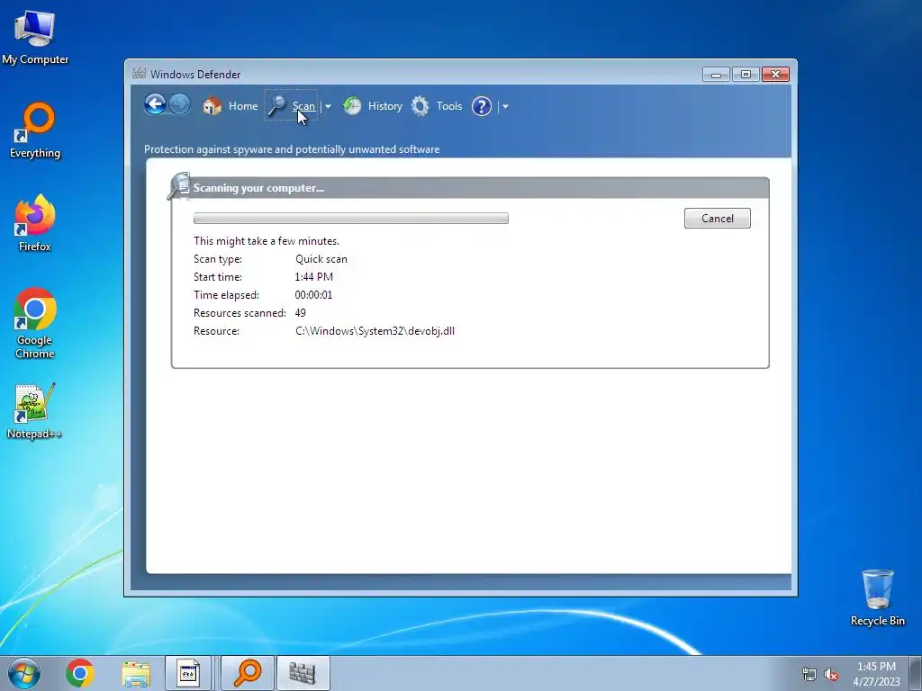The width and height of the screenshot is (922, 691).
Task: Cancel the running scan
Action: 718,218
